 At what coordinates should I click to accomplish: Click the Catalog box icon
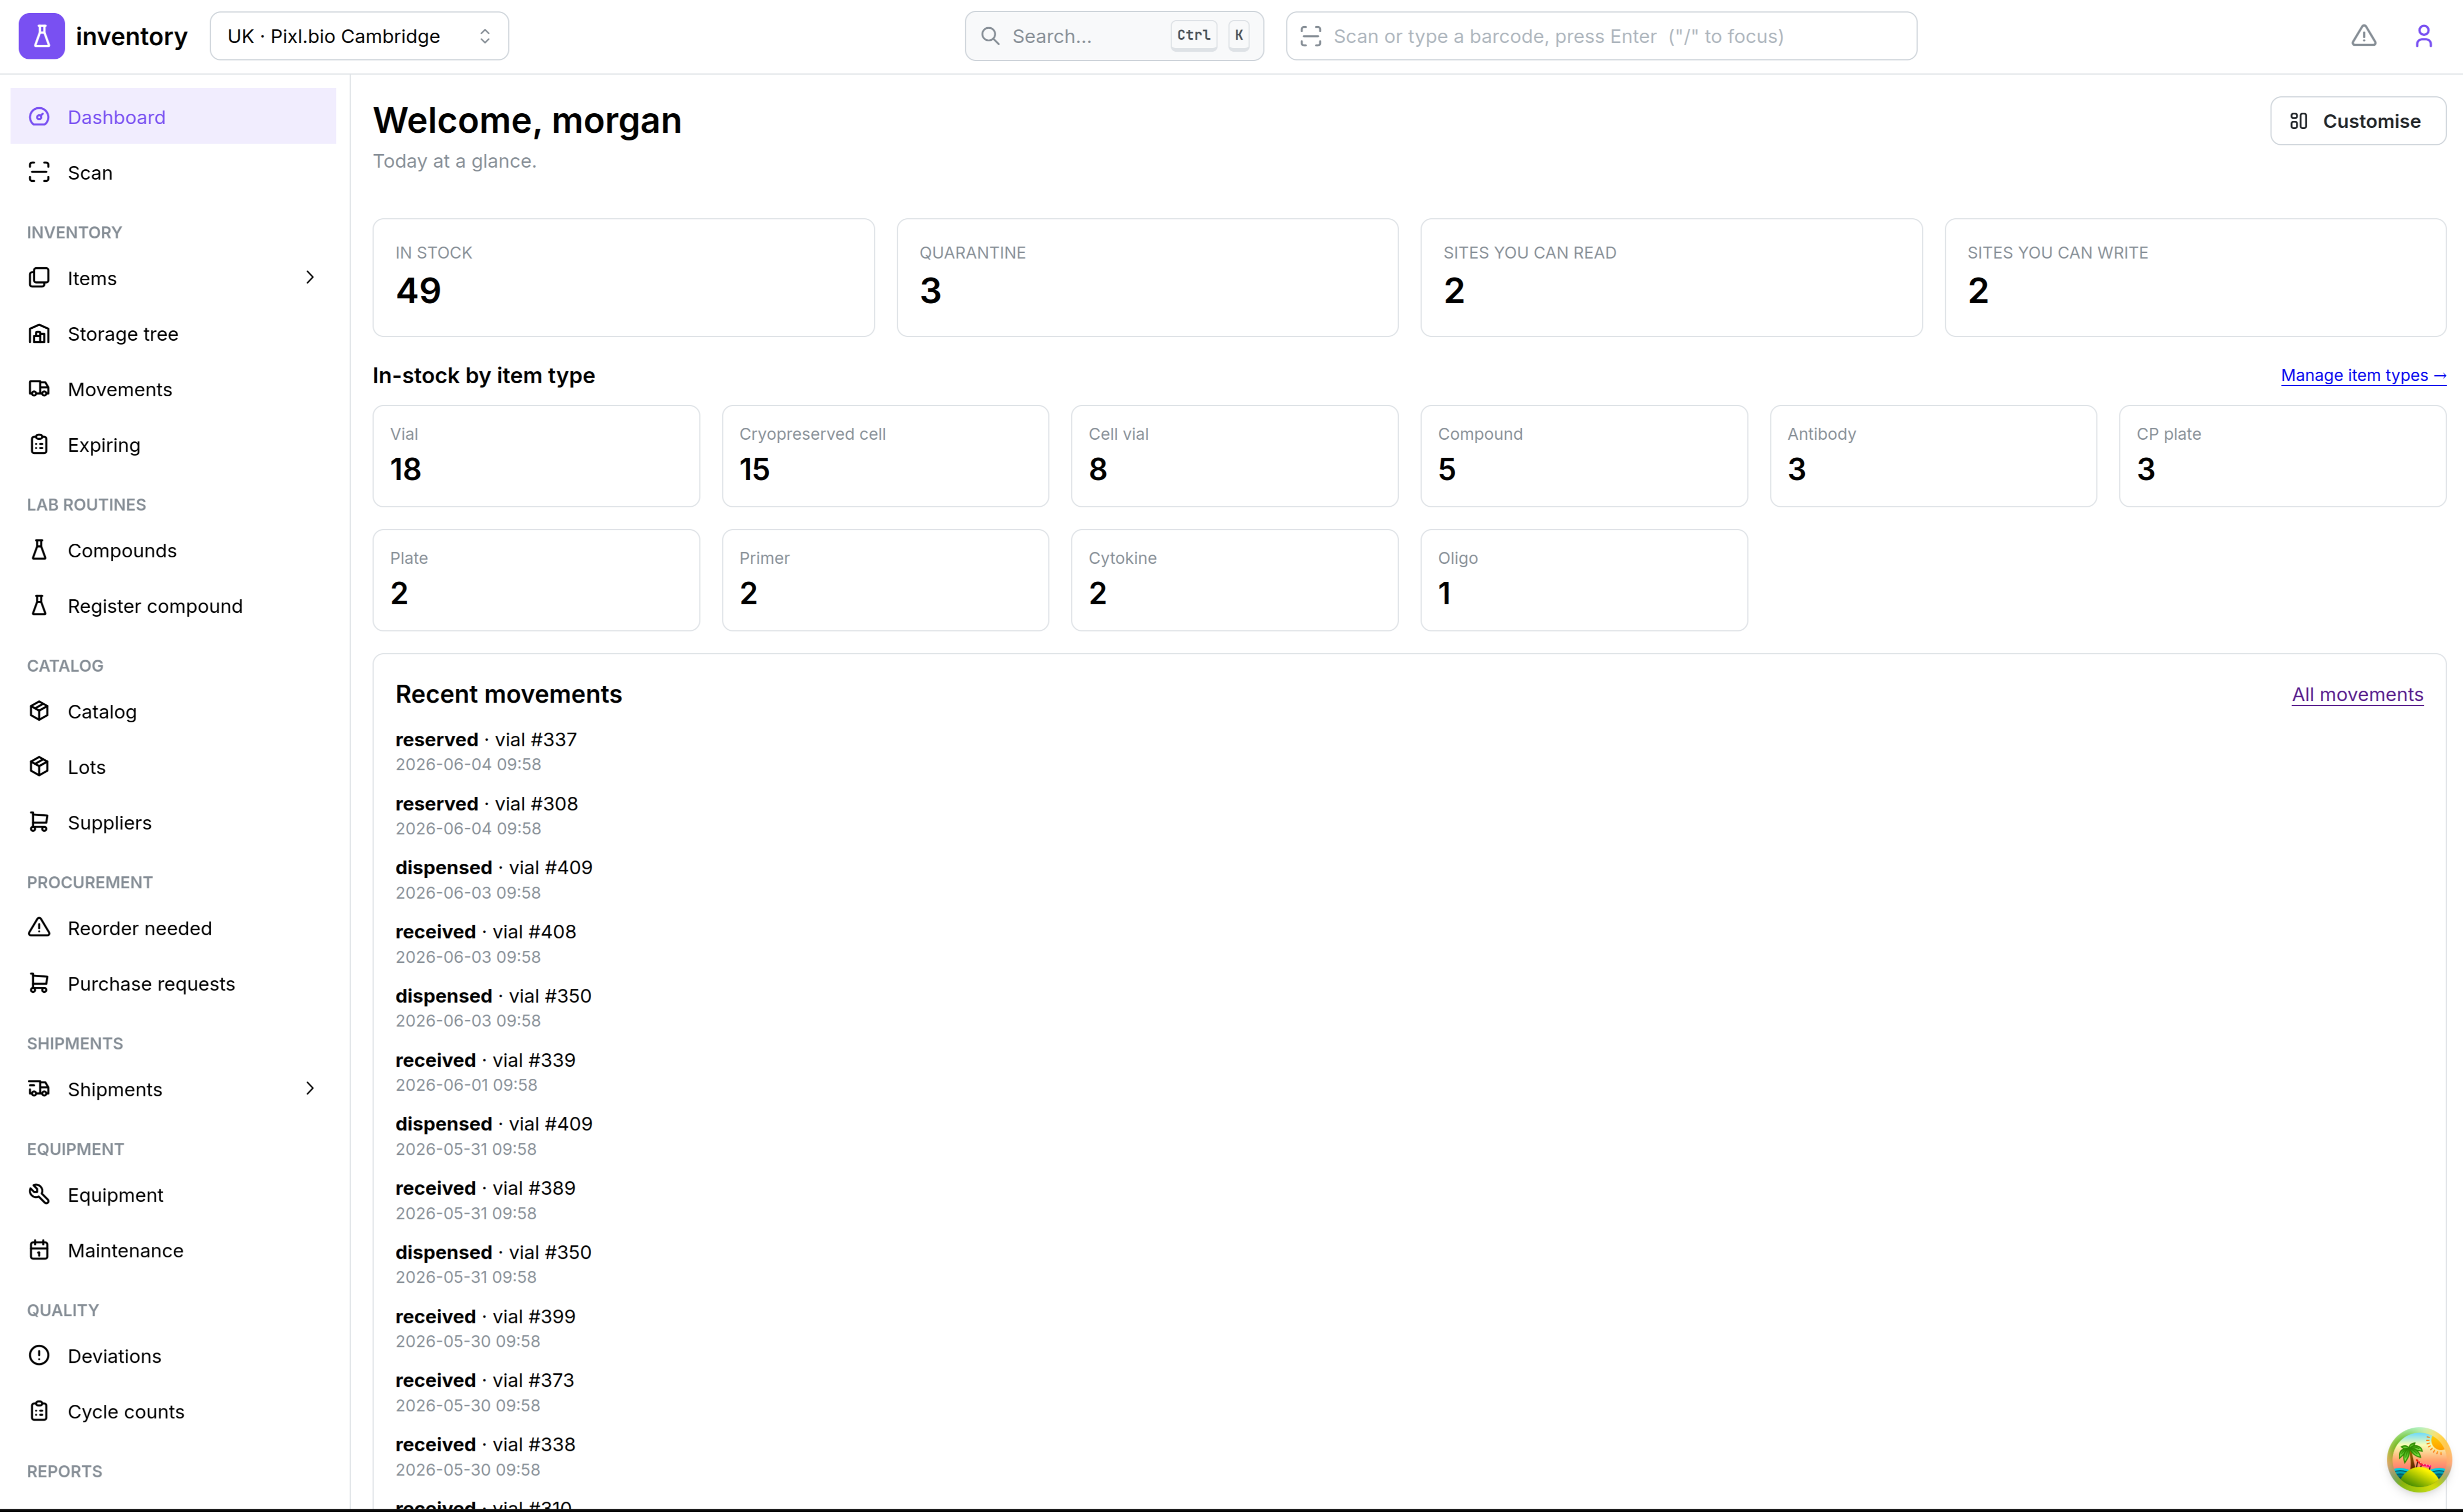click(39, 711)
